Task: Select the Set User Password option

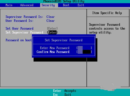Action: tap(19, 28)
